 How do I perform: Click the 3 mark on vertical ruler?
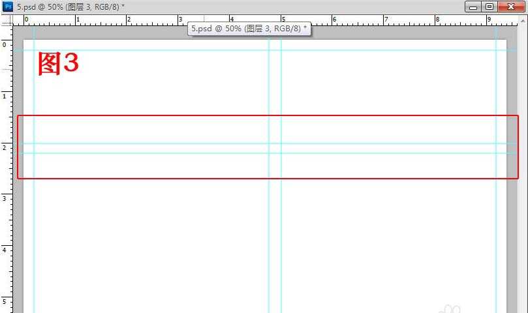pyautogui.click(x=5, y=198)
